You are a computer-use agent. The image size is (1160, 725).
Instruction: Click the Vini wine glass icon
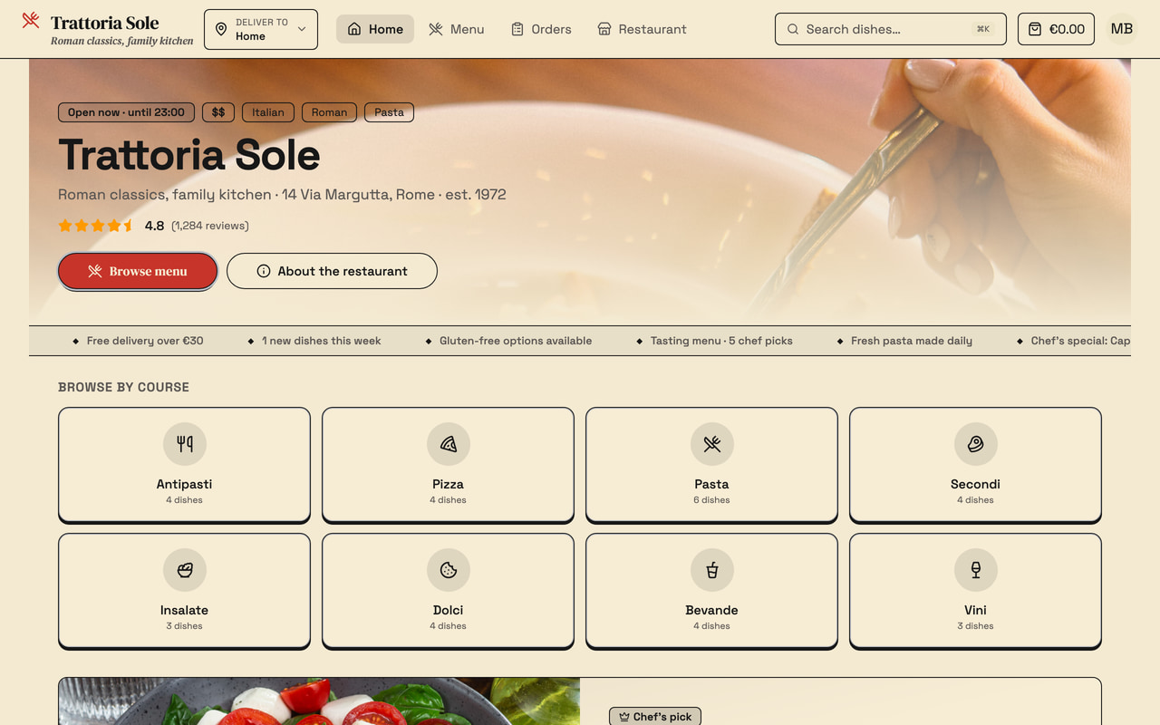point(976,570)
